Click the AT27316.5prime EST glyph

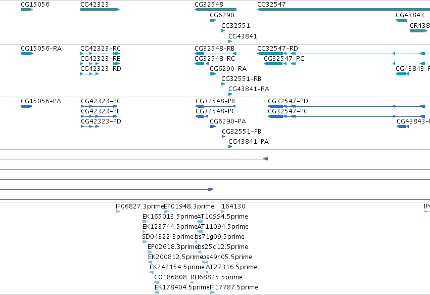click(207, 272)
